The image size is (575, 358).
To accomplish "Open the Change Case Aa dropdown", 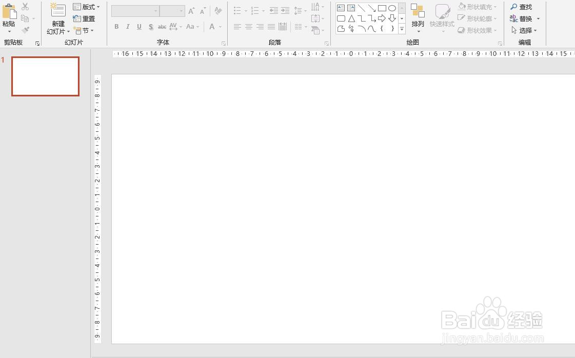I will coord(192,26).
